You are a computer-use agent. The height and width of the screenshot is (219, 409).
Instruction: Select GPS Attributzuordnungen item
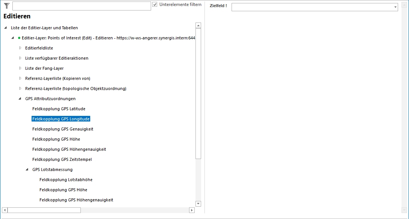click(50, 99)
